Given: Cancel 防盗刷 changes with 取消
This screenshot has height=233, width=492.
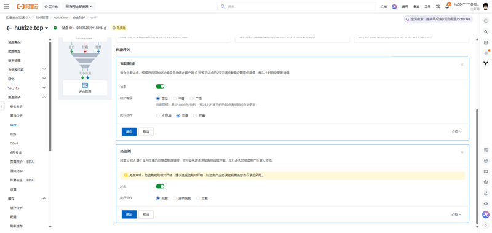Looking at the screenshot, I should (x=146, y=215).
